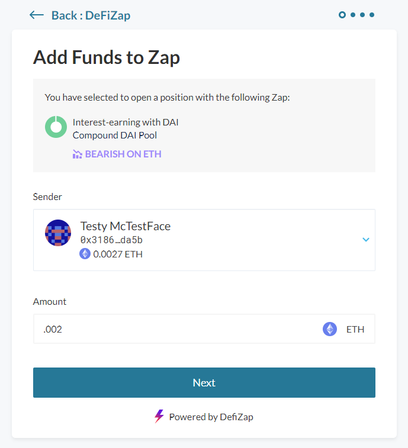Click the ETH currency label in Amount
The image size is (408, 448).
click(x=355, y=330)
